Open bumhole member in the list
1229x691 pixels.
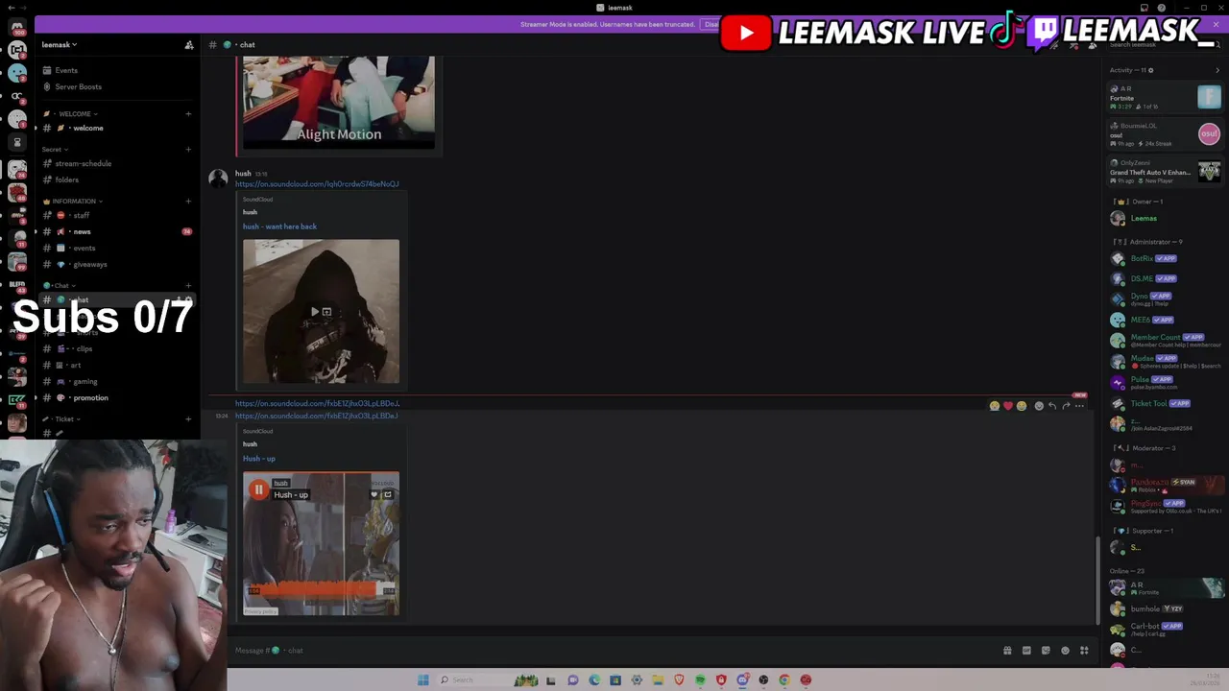point(1165,608)
